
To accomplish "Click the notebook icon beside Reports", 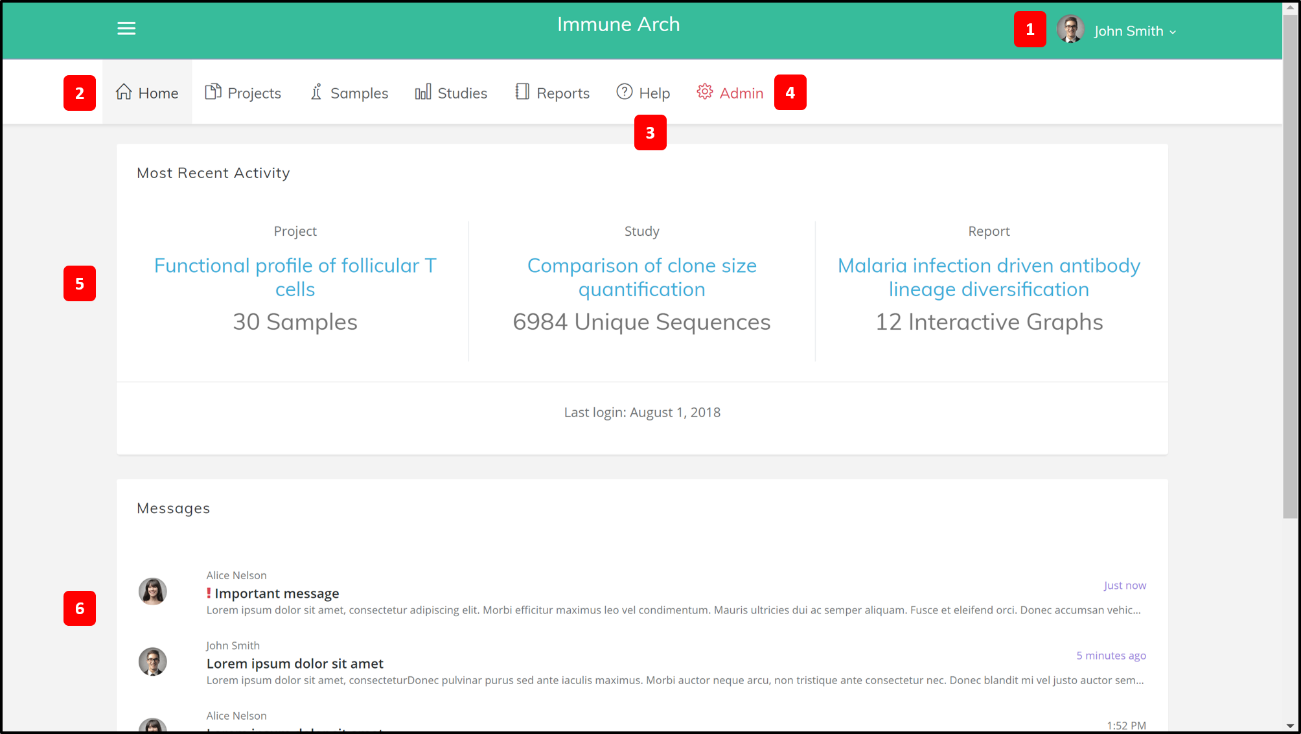I will [x=522, y=92].
